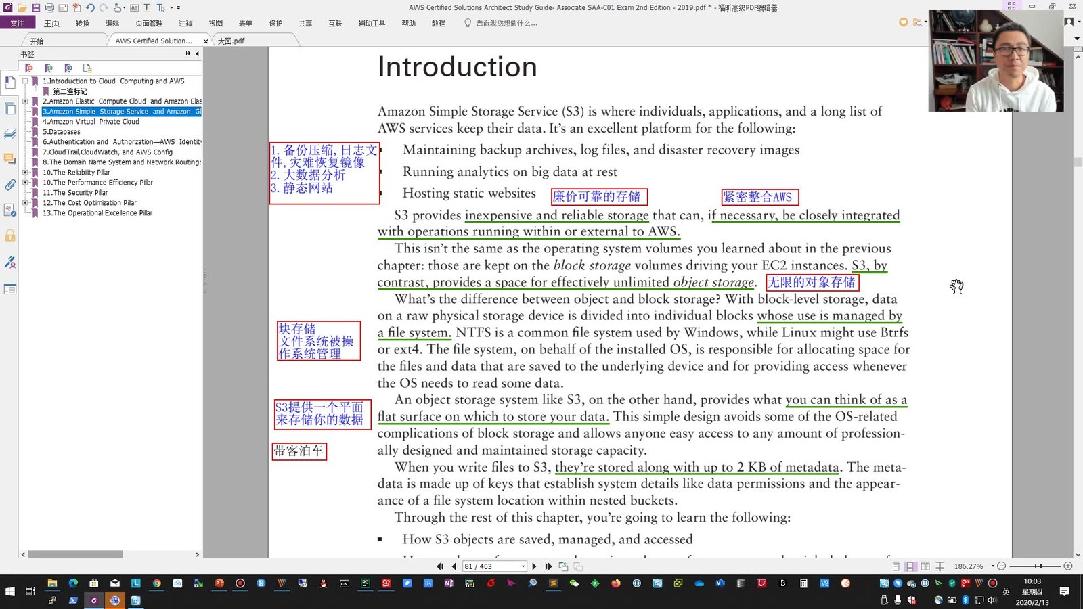Screen dimensions: 1083x609
Task: Switch to the 大图.pdf document tab
Action: (231, 41)
